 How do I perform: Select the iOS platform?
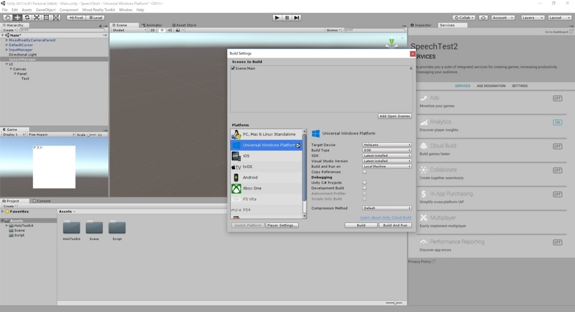coord(266,156)
